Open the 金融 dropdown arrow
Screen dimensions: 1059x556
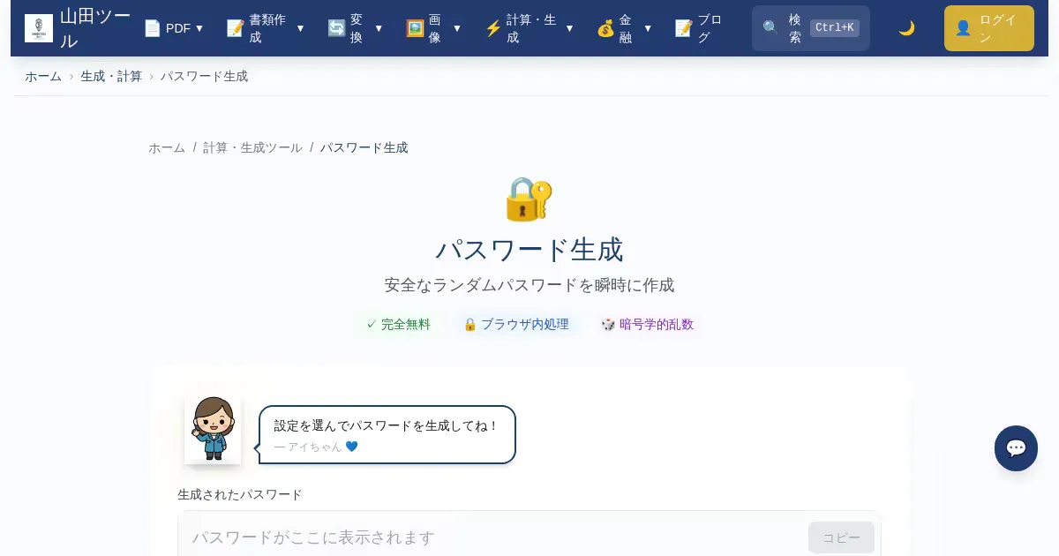point(648,28)
